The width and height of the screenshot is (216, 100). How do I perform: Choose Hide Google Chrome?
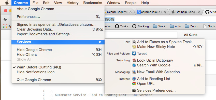(58, 50)
